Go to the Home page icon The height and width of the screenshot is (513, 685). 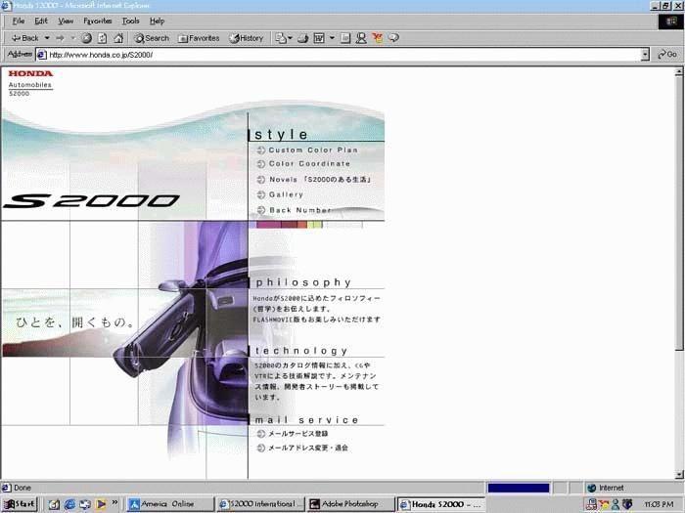[x=118, y=38]
